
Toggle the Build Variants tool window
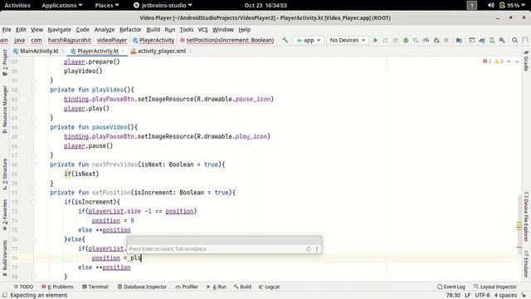point(5,258)
